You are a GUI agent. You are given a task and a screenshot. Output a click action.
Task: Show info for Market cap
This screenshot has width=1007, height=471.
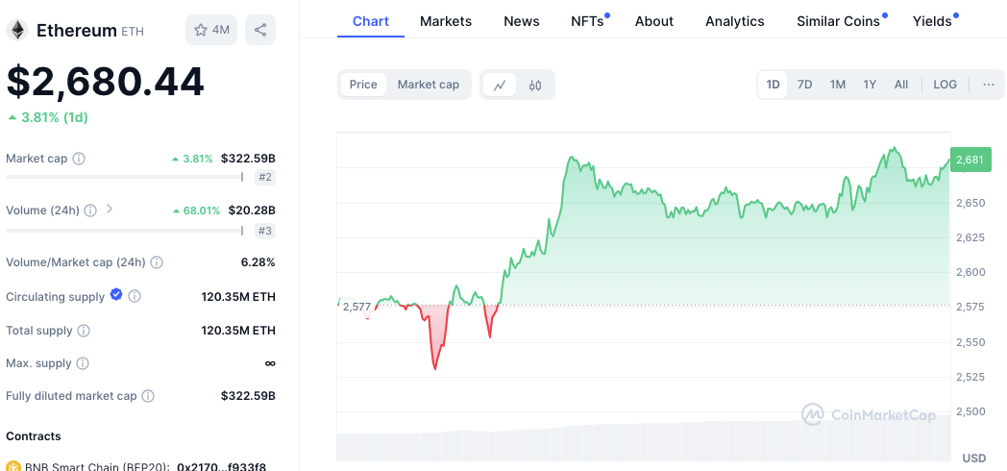click(79, 158)
